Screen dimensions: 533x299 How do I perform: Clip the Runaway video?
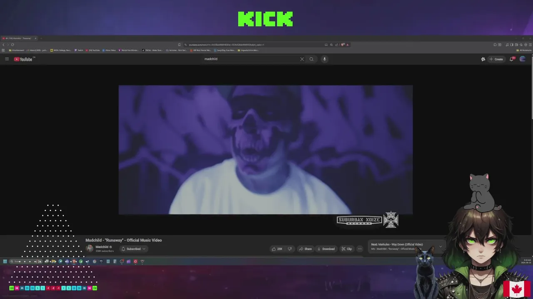click(x=347, y=249)
